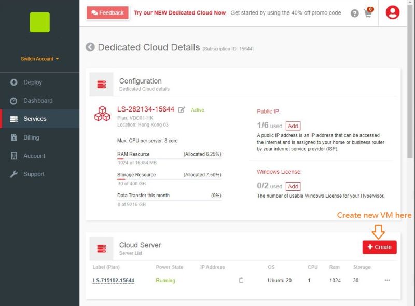
Task: Click the Active status label
Action: (198, 110)
